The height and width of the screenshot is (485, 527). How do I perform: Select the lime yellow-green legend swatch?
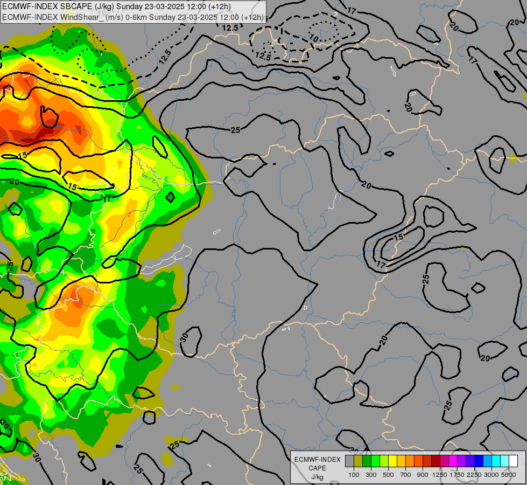384,461
